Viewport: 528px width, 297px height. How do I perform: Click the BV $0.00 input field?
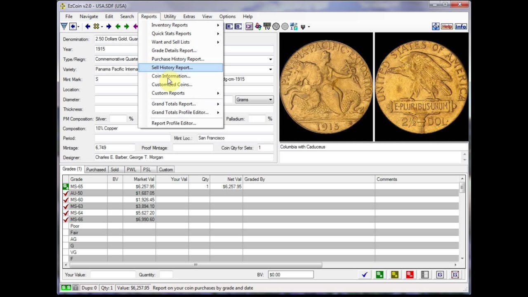tap(290, 275)
